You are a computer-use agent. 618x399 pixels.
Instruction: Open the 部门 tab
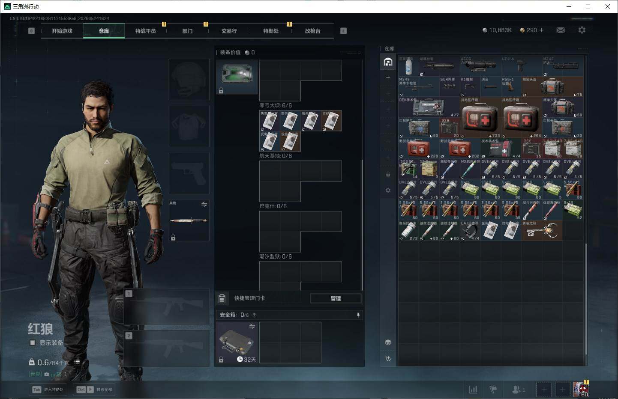click(x=187, y=31)
